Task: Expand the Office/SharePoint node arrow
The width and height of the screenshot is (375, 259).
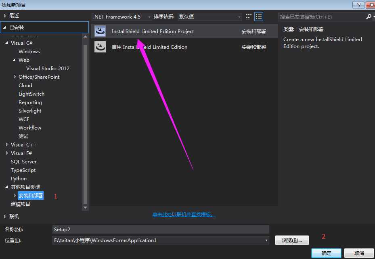Action: pyautogui.click(x=15, y=77)
